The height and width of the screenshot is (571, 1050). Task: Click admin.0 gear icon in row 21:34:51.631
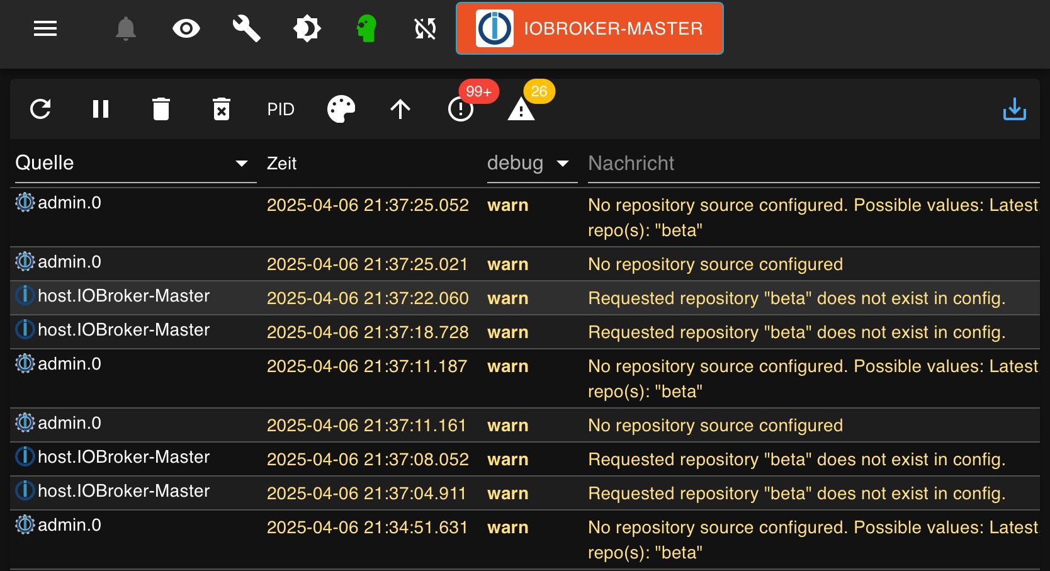[x=25, y=524]
